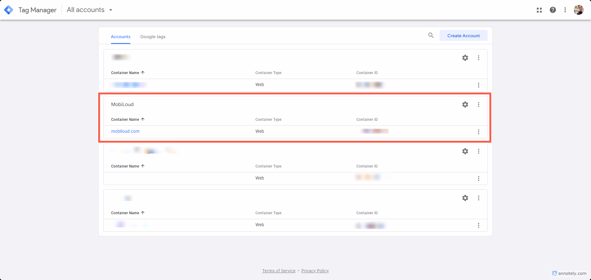Open more options for third account's container row

point(479,179)
